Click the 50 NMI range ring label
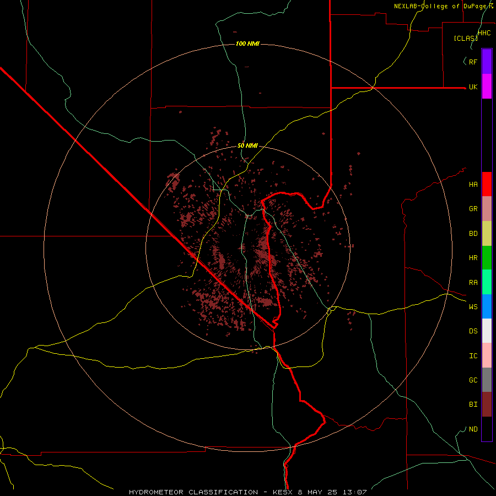Image resolution: width=496 pixels, height=496 pixels. [247, 145]
